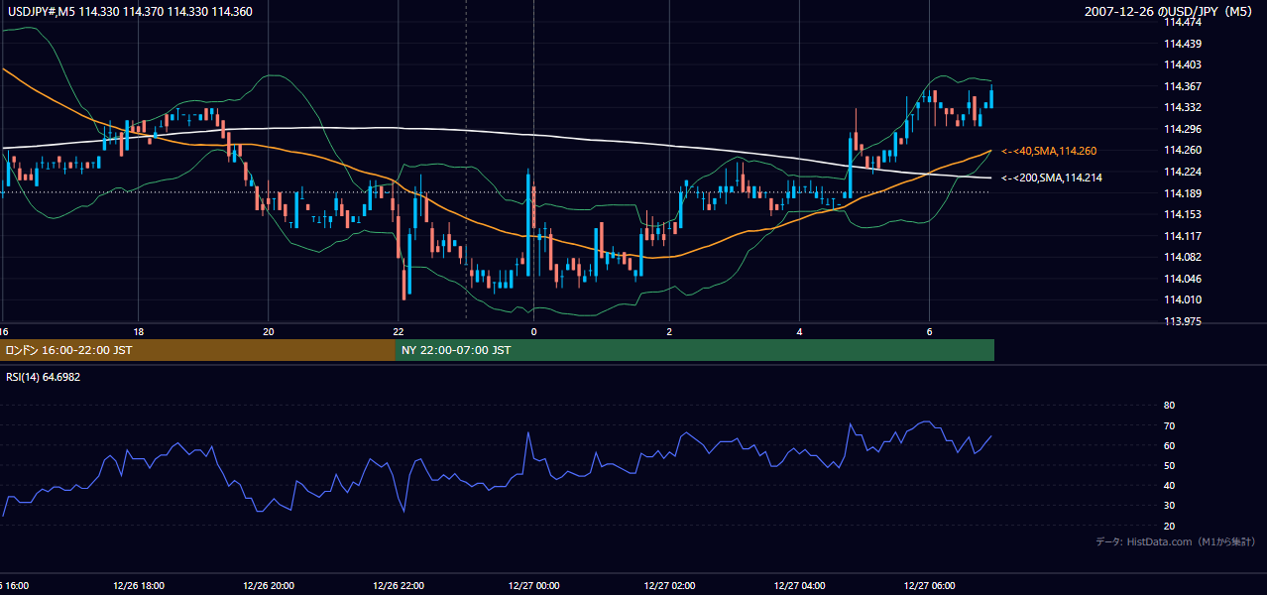Image resolution: width=1267 pixels, height=595 pixels.
Task: Click the 114.260 value on the price axis scale
Action: pos(1182,151)
